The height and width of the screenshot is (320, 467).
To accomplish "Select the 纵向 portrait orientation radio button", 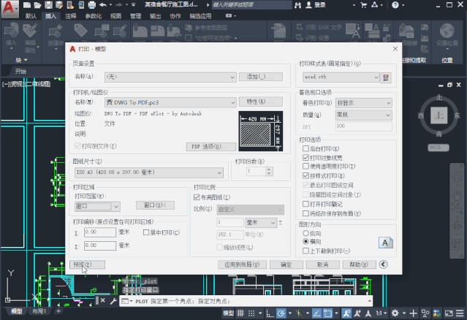I will point(305,233).
